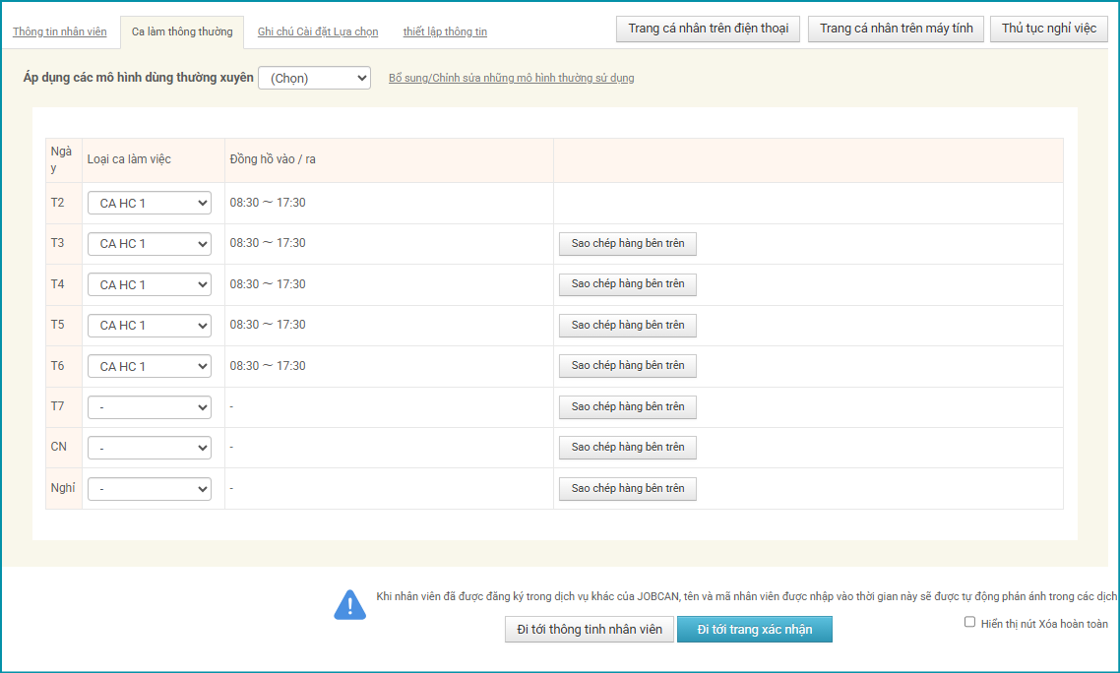
Task: Copy the row above into the T3 row
Action: (627, 243)
